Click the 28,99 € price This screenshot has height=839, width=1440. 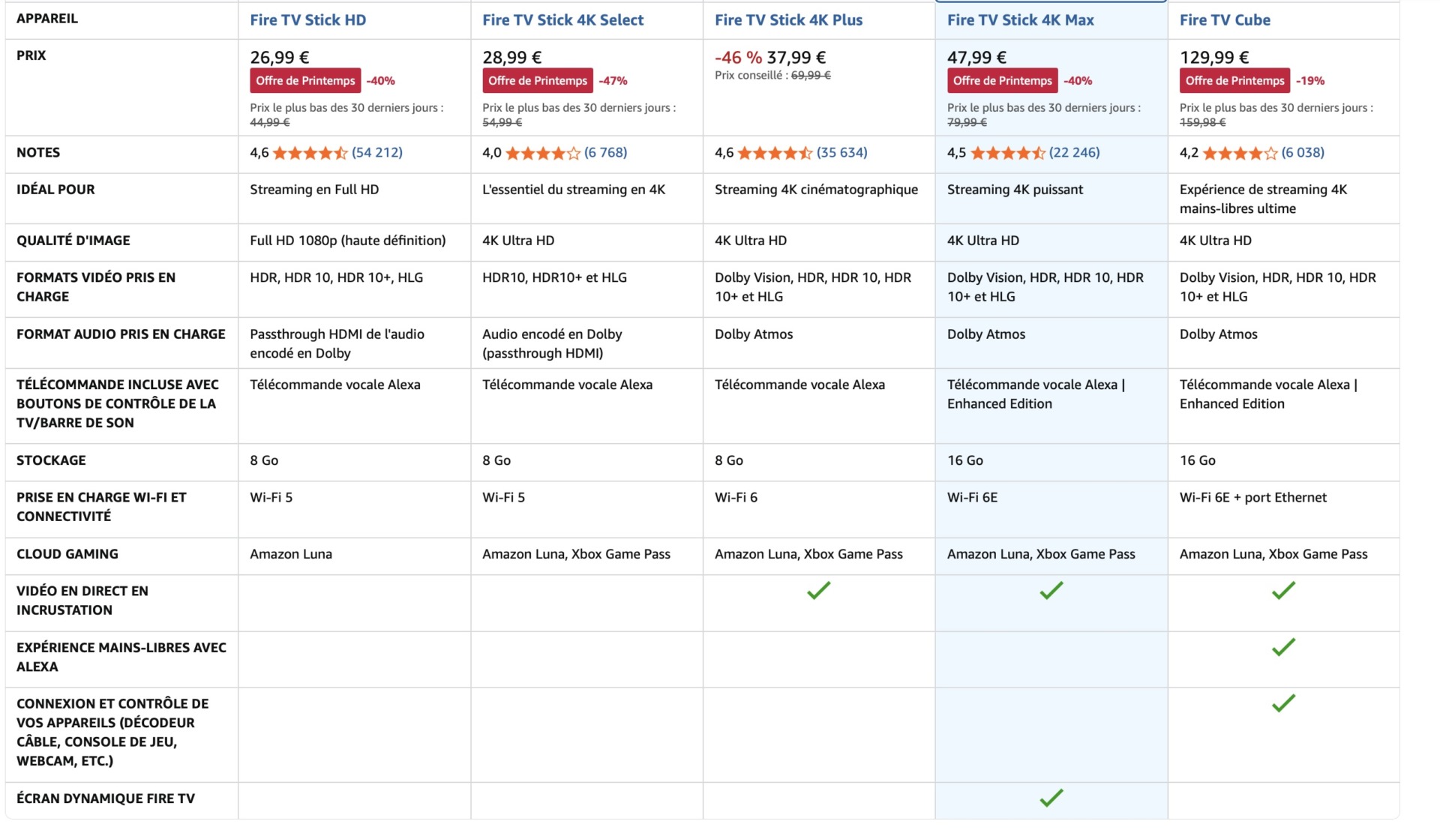[x=512, y=58]
